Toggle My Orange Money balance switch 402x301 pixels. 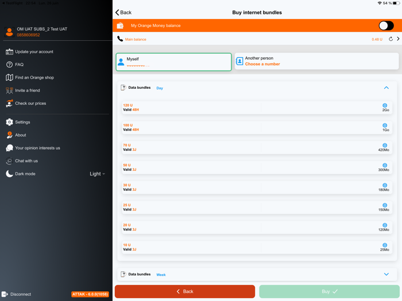(386, 26)
